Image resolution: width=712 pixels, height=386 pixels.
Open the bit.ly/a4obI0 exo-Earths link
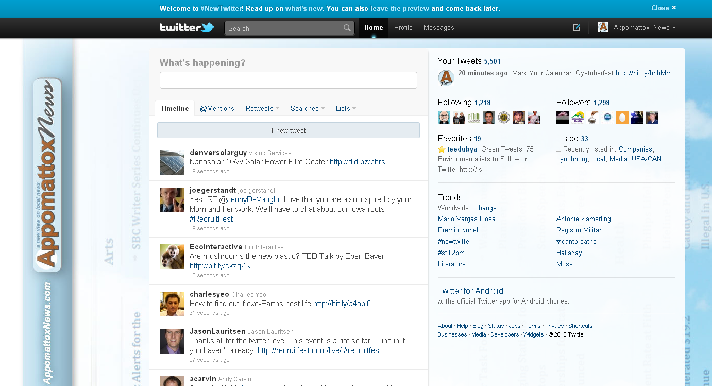coord(342,304)
